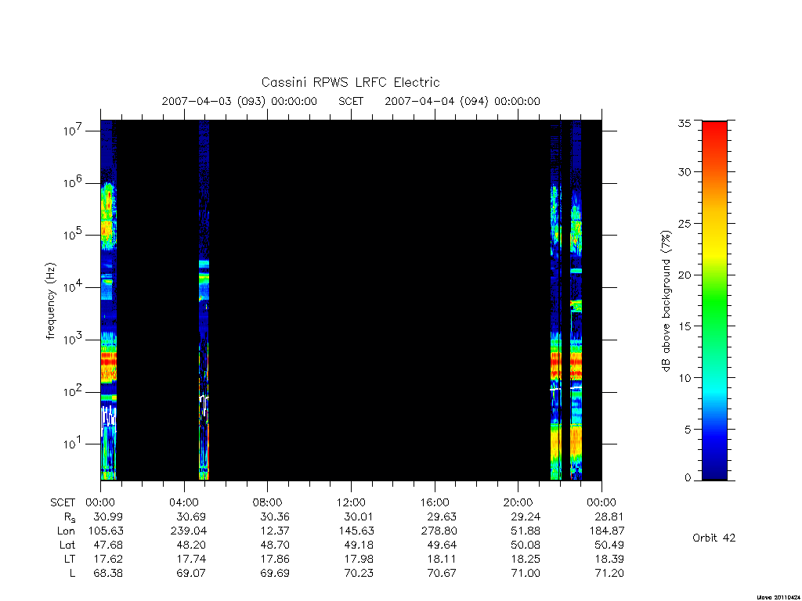Click the 'Uiowa 20110424' footer stamp

coord(778,597)
